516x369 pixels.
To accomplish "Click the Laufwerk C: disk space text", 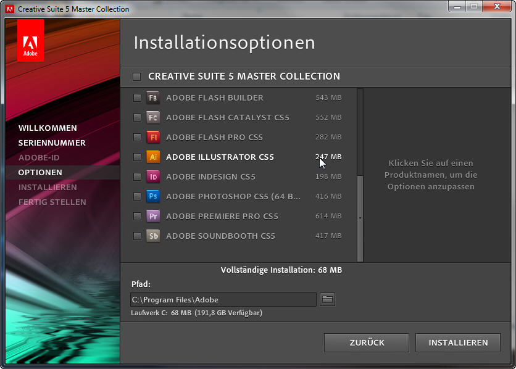I will [x=196, y=313].
